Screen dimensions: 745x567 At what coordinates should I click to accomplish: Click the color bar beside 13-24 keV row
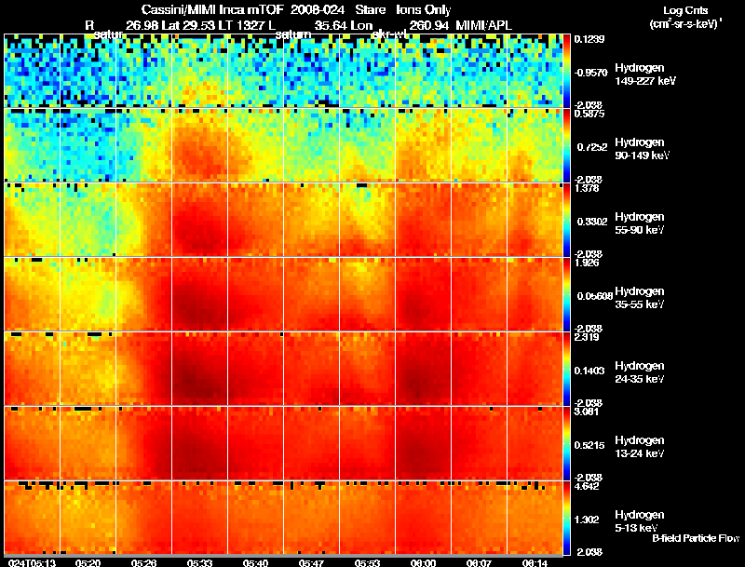[x=567, y=443]
